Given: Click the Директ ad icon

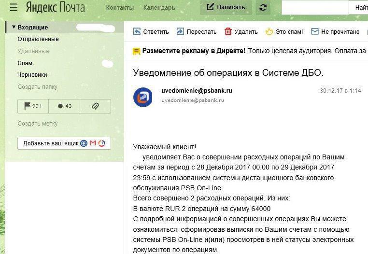Looking at the screenshot, I should pyautogui.click(x=136, y=51).
